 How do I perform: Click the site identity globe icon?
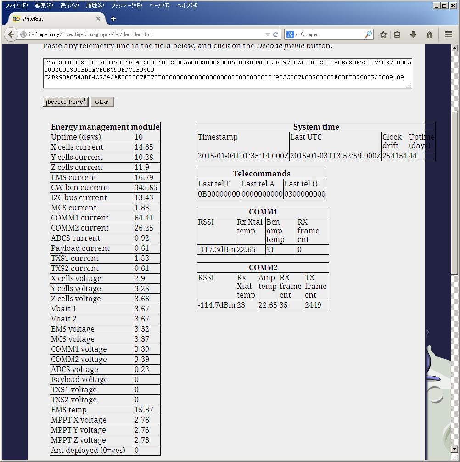coord(23,34)
